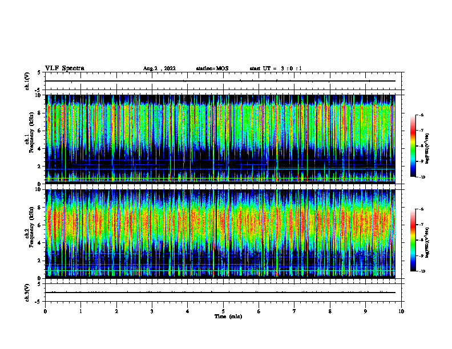Click the "start UT = 3:0:1" header text
Viewport: 452px width, 349px height.
click(x=276, y=68)
